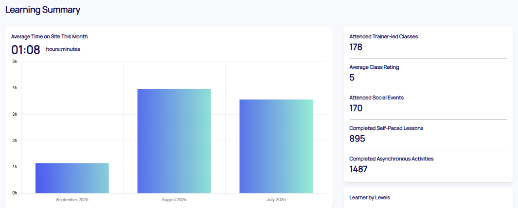Select the Average Time on Site This Month title
518x208 pixels.
pos(49,36)
